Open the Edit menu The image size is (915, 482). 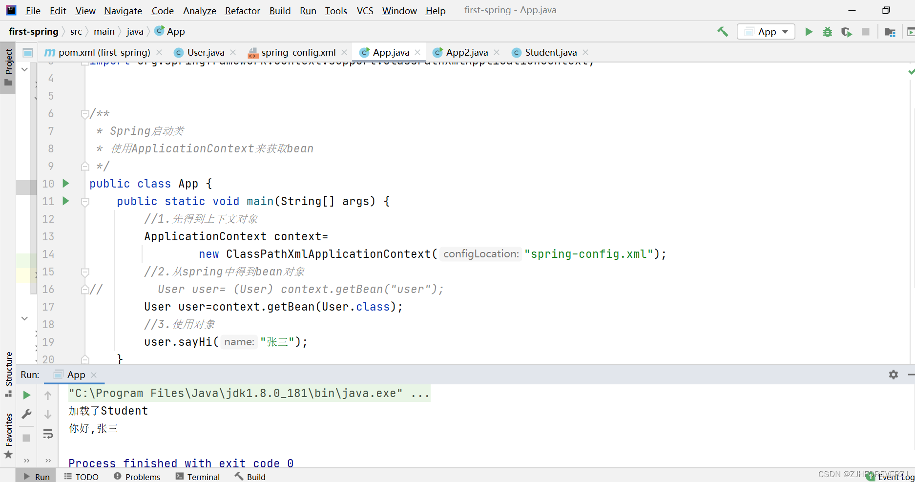tap(58, 10)
